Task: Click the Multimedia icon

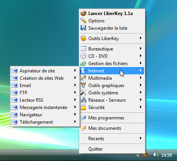Action: pyautogui.click(x=83, y=78)
